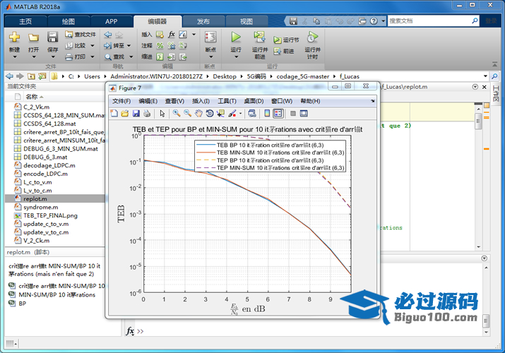Screen dimensions: 505x353
Task: Select the Data Cursor tool in Figure 7
Action: [220, 113]
